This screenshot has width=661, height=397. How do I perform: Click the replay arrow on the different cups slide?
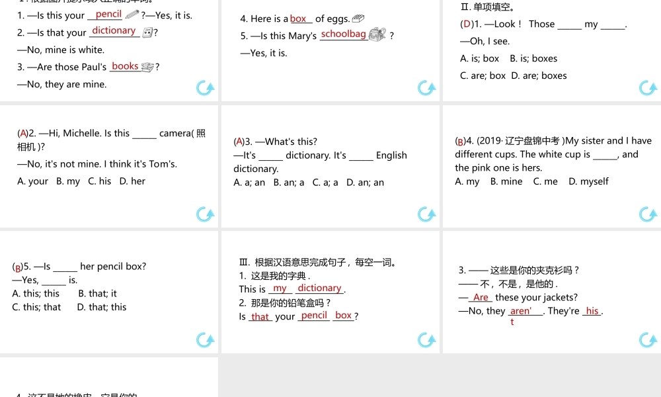coord(648,214)
